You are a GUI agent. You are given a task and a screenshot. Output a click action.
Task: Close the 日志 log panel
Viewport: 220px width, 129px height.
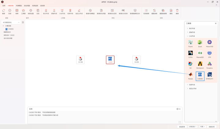pyautogui.click(x=180, y=109)
